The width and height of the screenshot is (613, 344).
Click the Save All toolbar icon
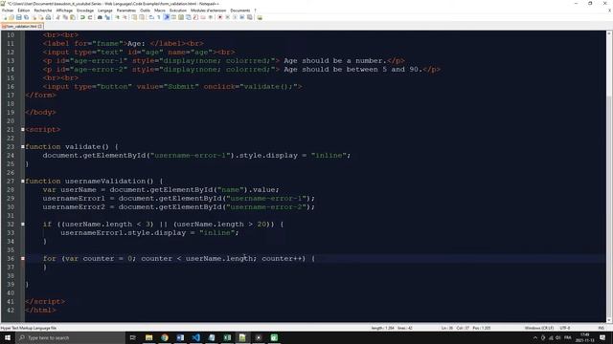[26, 17]
